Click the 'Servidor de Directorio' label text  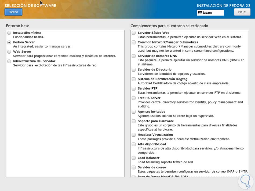(155, 69)
